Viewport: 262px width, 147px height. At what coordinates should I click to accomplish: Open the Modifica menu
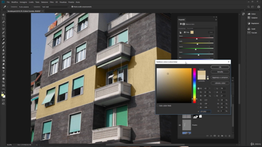[x=15, y=2]
